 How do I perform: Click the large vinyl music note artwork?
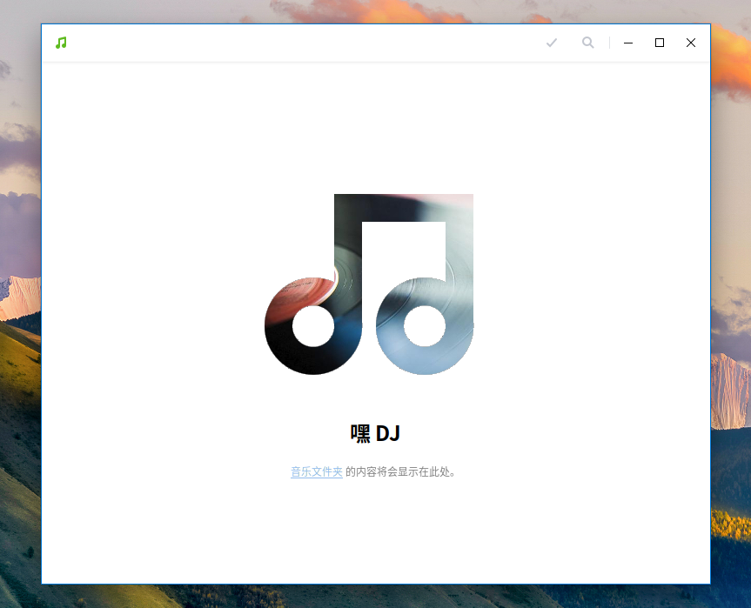369,284
